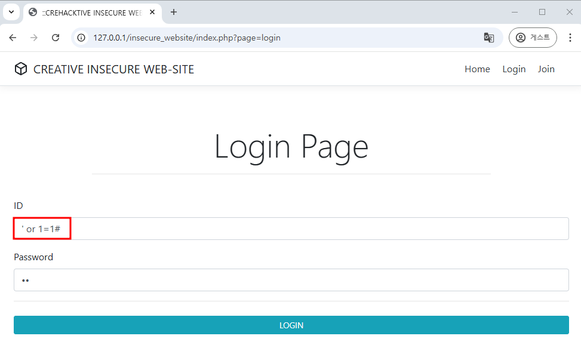Submit with the LOGIN button
Screen dimensions: 581x345
[x=291, y=325]
